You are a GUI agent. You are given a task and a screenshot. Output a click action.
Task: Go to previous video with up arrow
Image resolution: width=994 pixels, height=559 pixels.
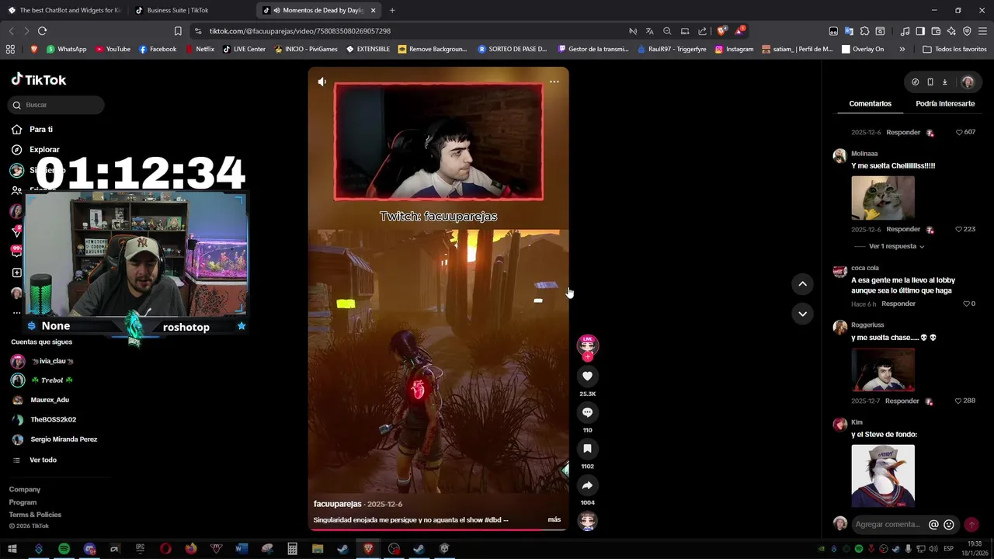point(802,284)
